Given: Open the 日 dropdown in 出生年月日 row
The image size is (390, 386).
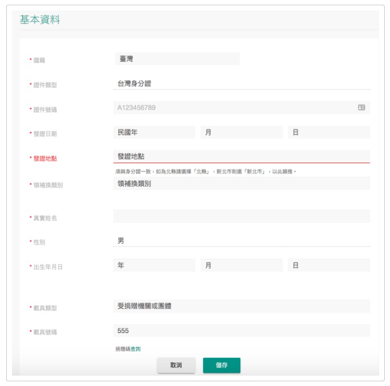Looking at the screenshot, I should pos(329,265).
